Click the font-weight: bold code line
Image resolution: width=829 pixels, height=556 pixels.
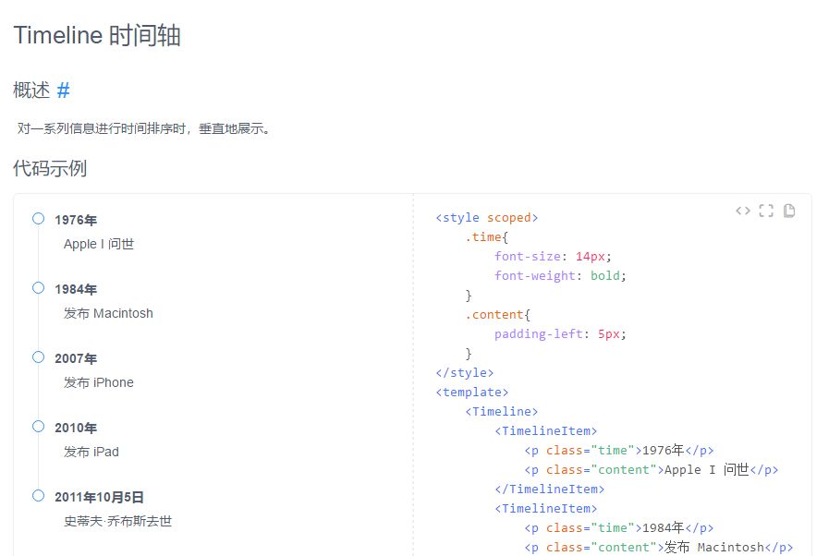[560, 275]
